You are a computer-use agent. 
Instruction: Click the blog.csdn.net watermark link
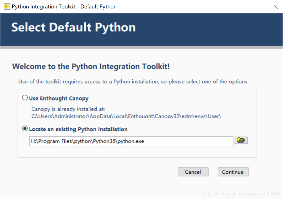pos(242,194)
